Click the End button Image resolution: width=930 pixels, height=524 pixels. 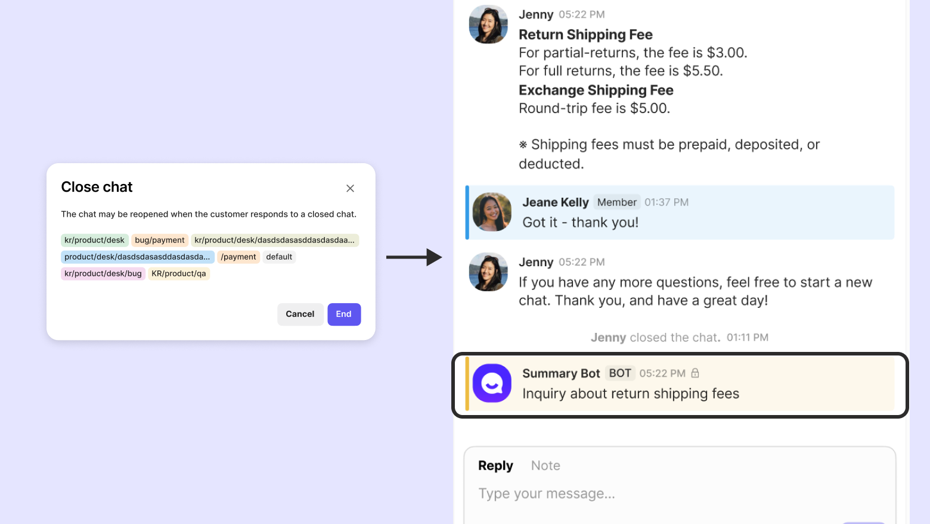point(344,314)
